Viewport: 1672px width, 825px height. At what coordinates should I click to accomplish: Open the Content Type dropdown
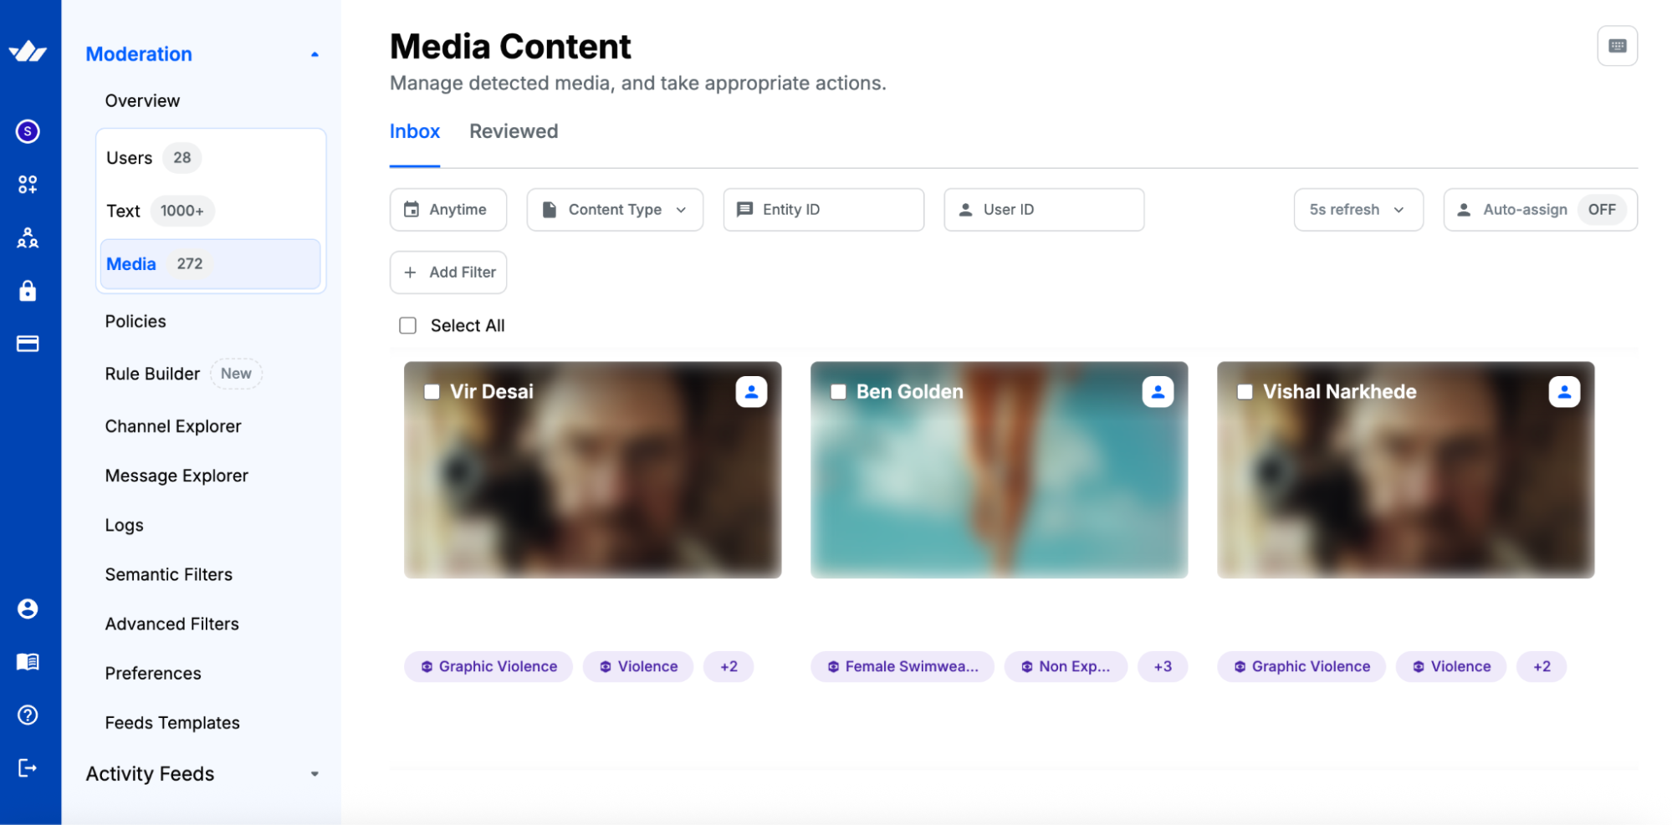coord(615,210)
